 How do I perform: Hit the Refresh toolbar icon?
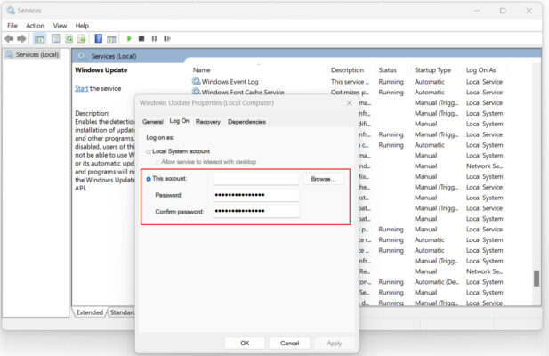[69, 38]
